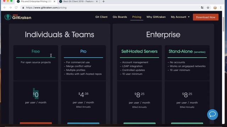Click the Free plan heading

click(35, 52)
